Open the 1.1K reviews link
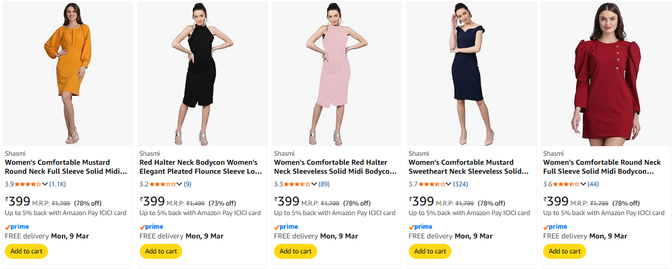The height and width of the screenshot is (269, 672). point(58,184)
